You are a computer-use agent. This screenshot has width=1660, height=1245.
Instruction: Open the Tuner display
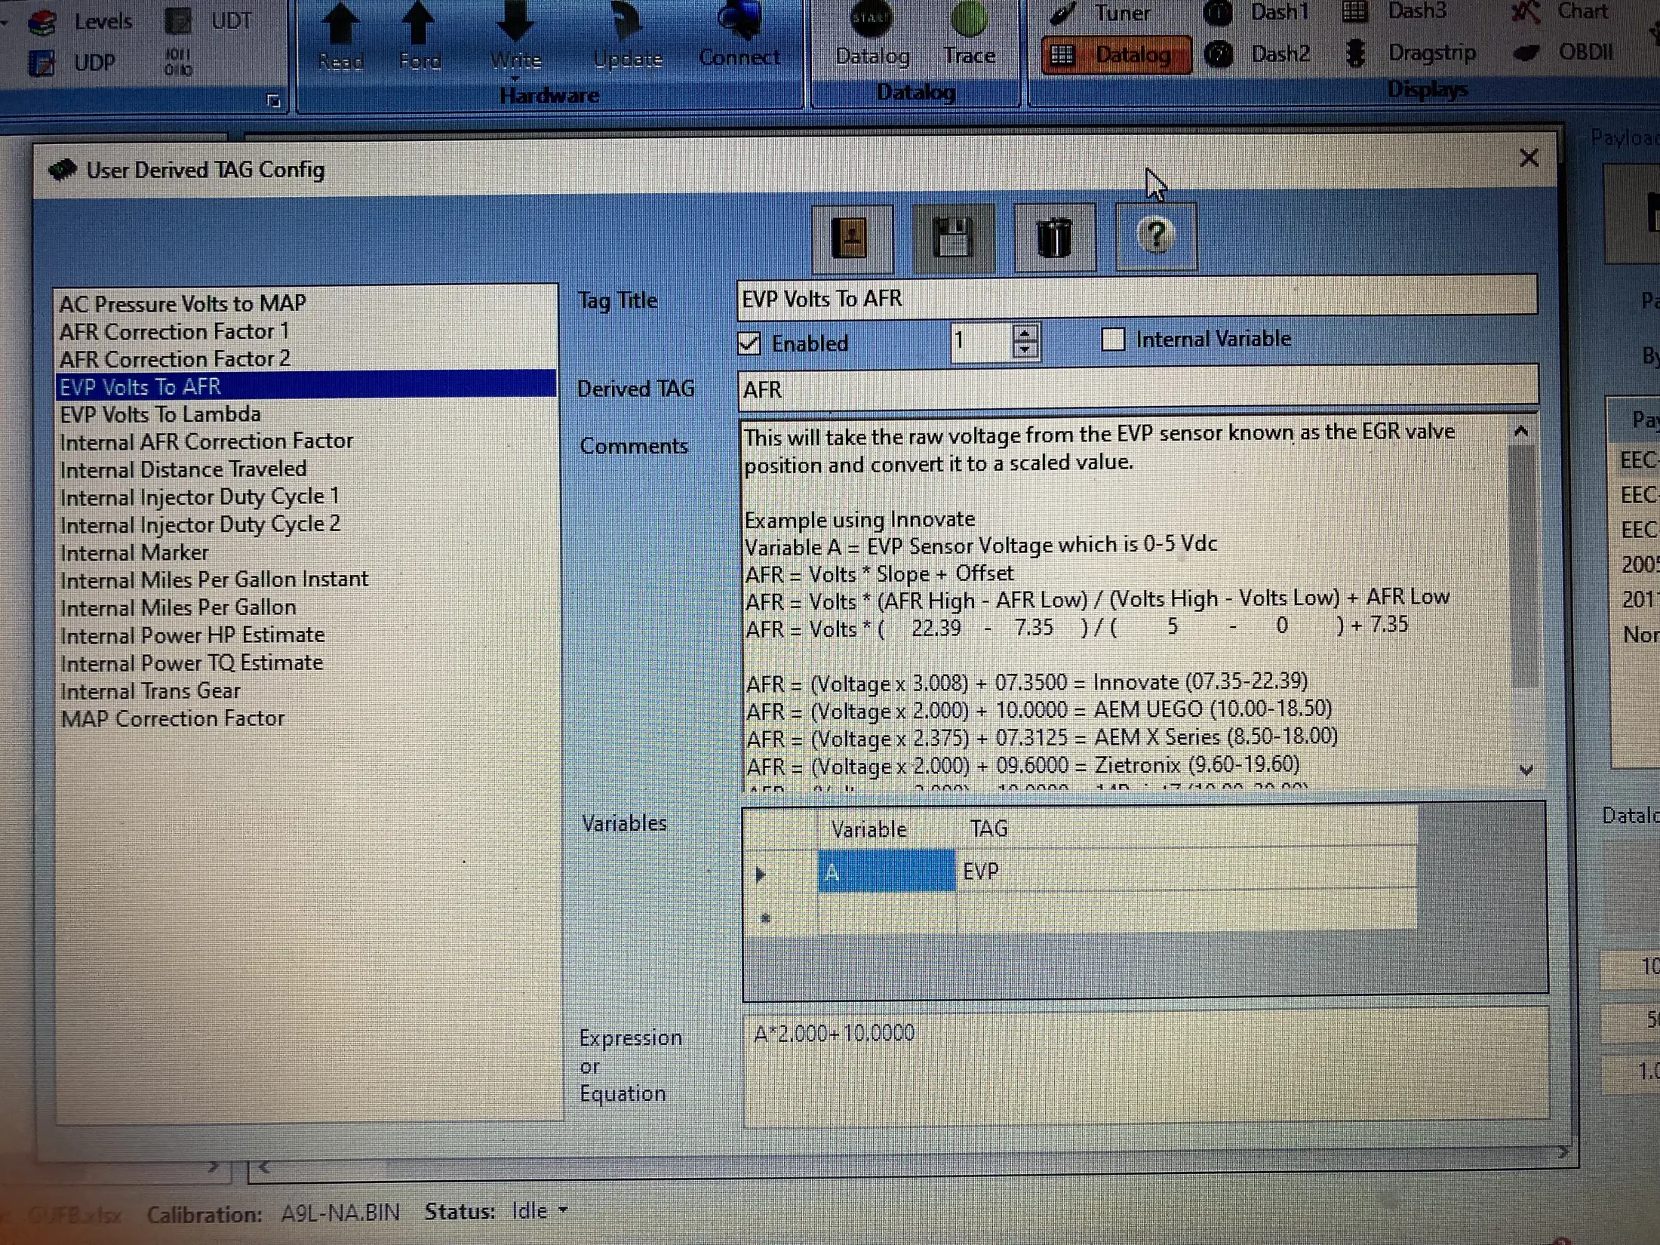pos(1103,13)
